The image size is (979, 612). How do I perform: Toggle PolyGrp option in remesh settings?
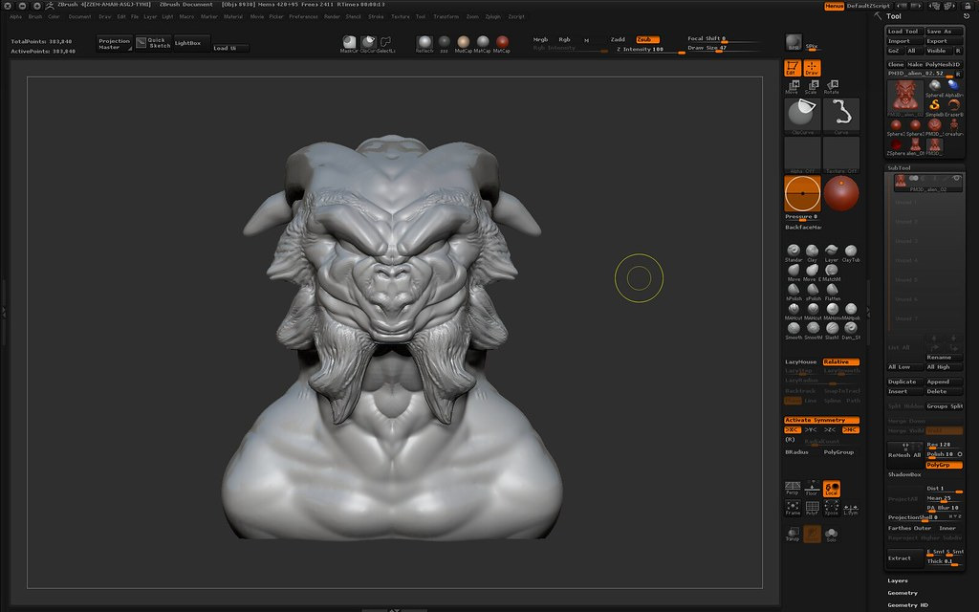click(x=944, y=465)
